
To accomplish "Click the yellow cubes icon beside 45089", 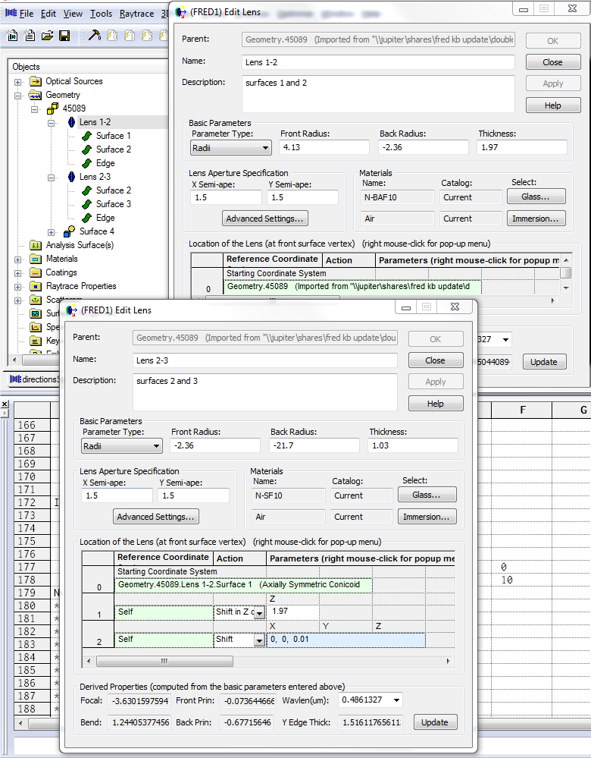I will pyautogui.click(x=52, y=109).
